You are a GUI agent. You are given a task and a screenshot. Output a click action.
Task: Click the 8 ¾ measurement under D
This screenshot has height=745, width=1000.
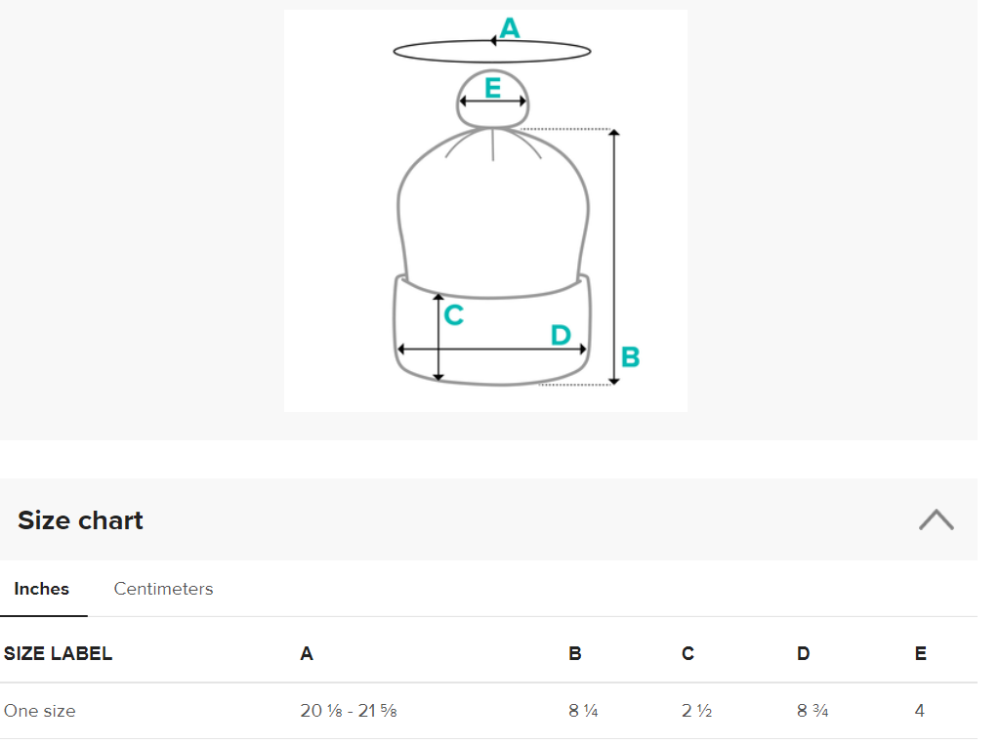pyautogui.click(x=812, y=711)
